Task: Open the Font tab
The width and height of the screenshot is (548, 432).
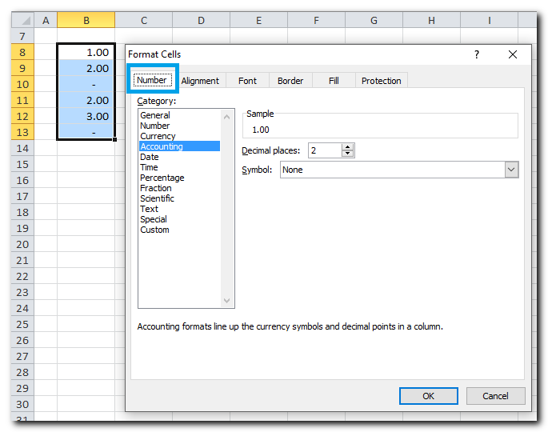Action: point(247,81)
